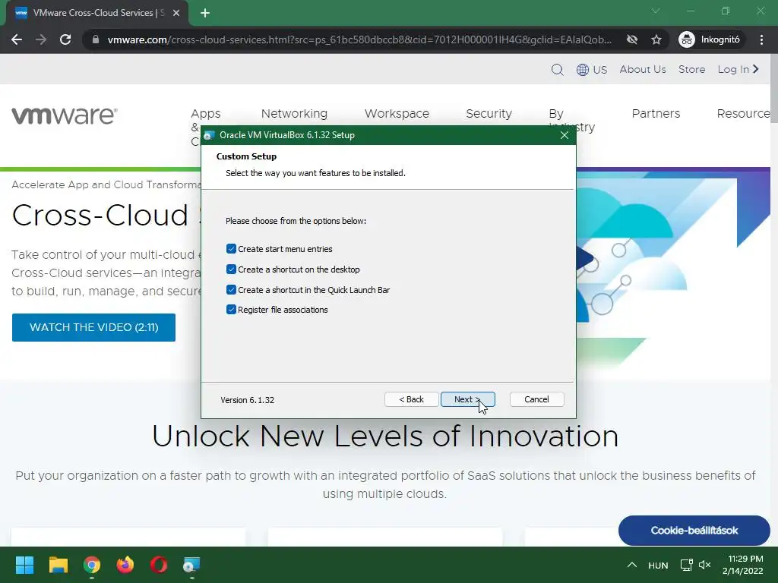
Task: Launch Firefox from taskbar
Action: coord(125,565)
